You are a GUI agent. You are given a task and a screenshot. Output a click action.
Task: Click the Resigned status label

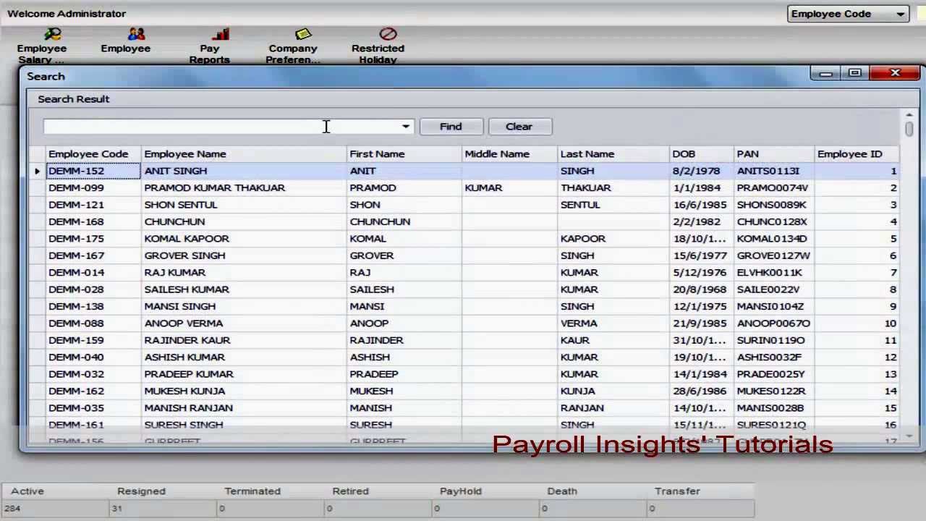click(x=141, y=491)
